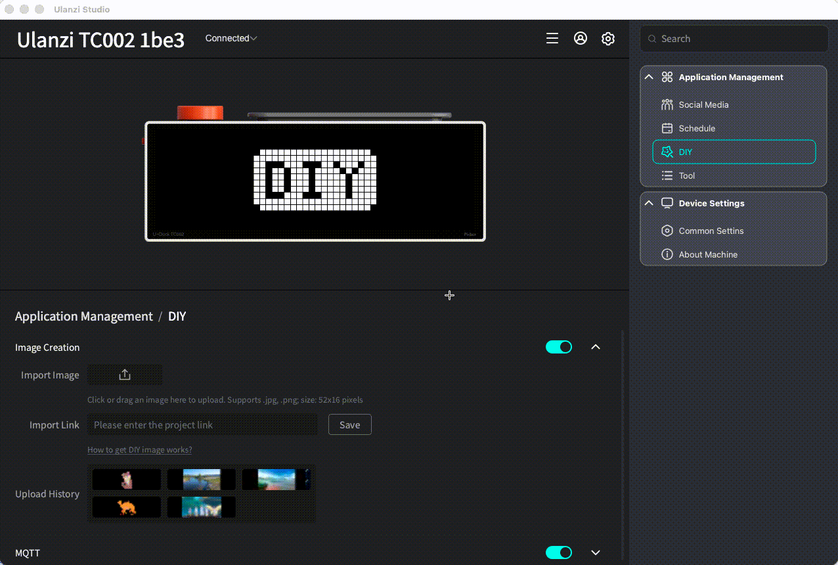Focus the Search field in the sidebar
This screenshot has height=565, width=838.
pyautogui.click(x=734, y=39)
